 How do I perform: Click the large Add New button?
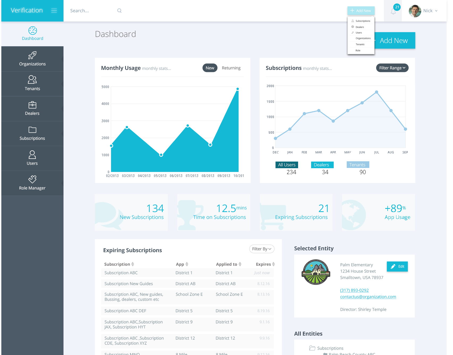(x=395, y=40)
